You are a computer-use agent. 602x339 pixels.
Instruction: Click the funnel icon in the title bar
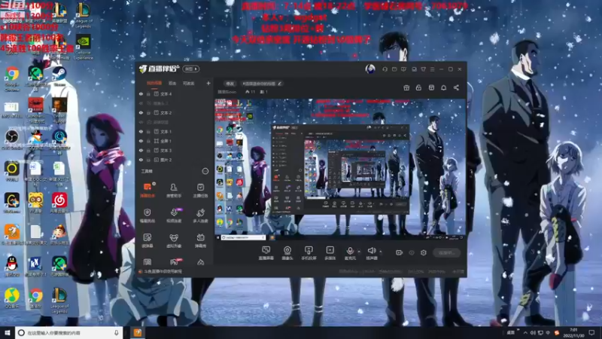pyautogui.click(x=423, y=69)
